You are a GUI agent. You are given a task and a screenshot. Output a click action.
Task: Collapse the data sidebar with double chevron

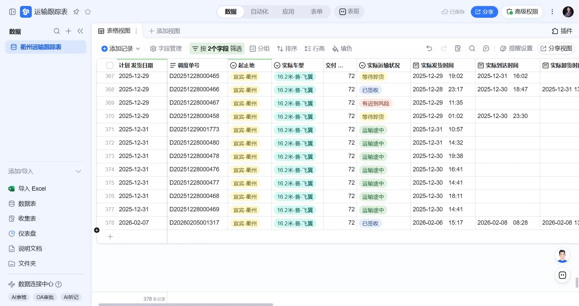[x=80, y=31]
